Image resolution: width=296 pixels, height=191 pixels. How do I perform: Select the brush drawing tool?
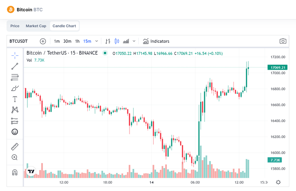[x=15, y=88]
